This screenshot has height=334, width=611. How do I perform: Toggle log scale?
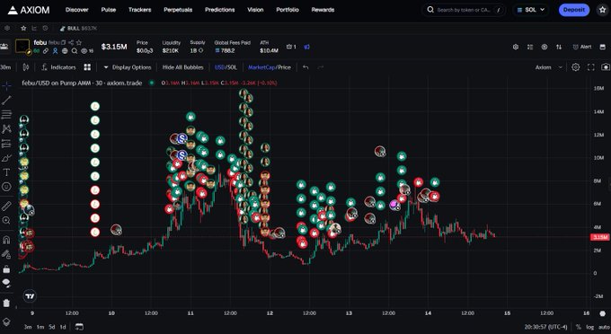590,327
